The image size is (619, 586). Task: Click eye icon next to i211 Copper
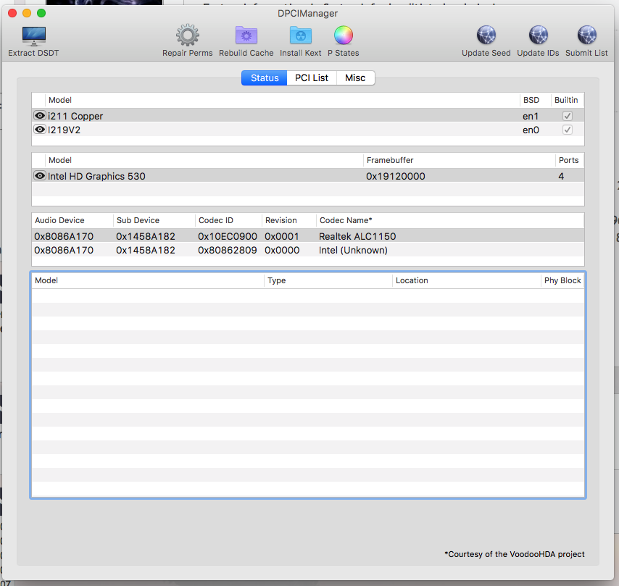click(x=40, y=116)
